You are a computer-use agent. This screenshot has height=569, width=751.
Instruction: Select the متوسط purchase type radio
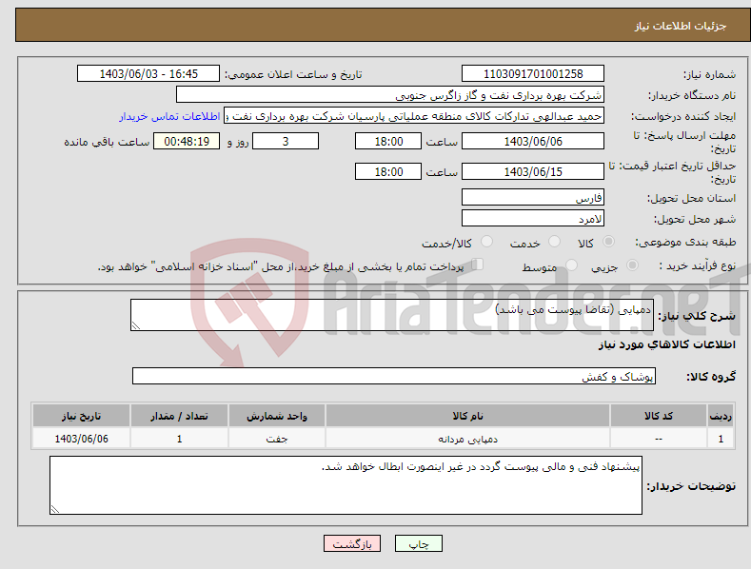(x=571, y=265)
